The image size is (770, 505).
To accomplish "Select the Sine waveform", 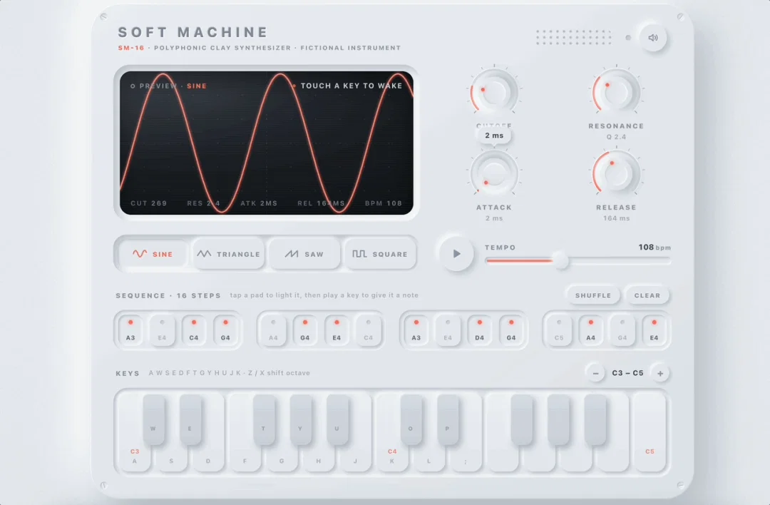I will [153, 254].
